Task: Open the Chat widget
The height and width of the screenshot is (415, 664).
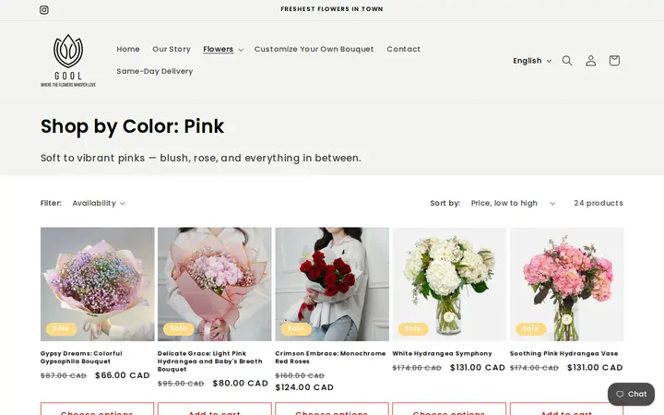Action: [x=631, y=395]
